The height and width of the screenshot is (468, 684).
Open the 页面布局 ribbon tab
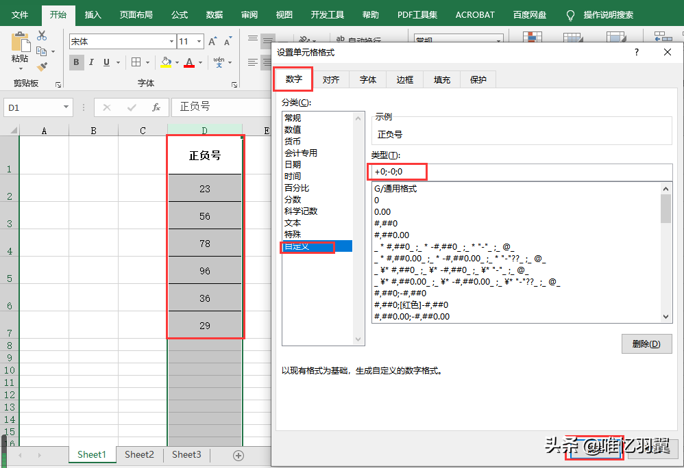[x=136, y=15]
